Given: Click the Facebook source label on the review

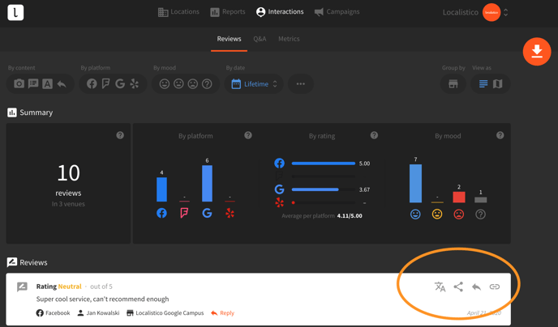Looking at the screenshot, I should [53, 312].
